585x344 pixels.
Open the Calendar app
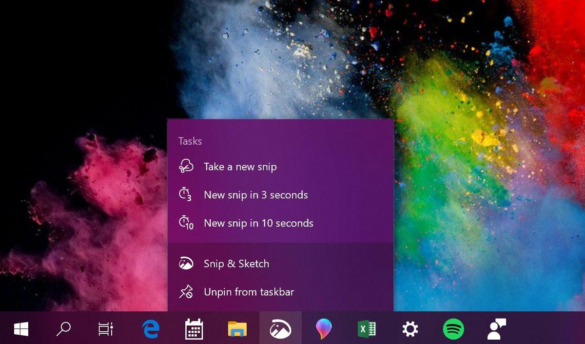[194, 329]
